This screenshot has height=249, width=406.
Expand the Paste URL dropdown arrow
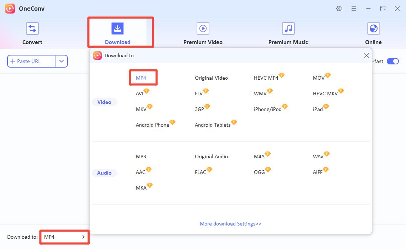pos(62,61)
